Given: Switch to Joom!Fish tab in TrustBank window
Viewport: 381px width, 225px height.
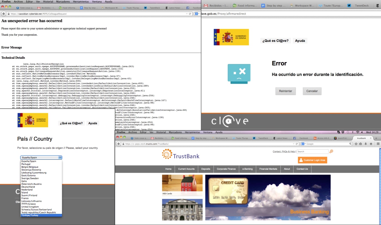Looking at the screenshot, I should coord(343,138).
